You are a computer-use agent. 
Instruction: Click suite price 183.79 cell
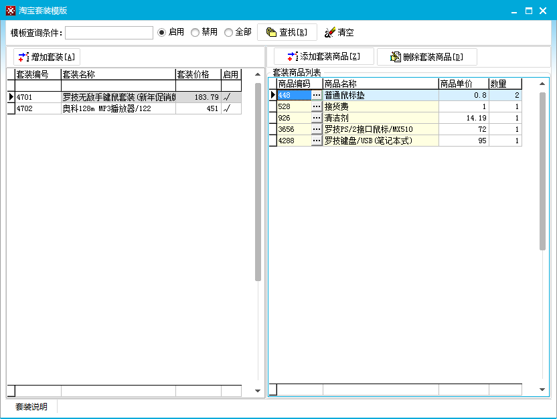tap(198, 97)
